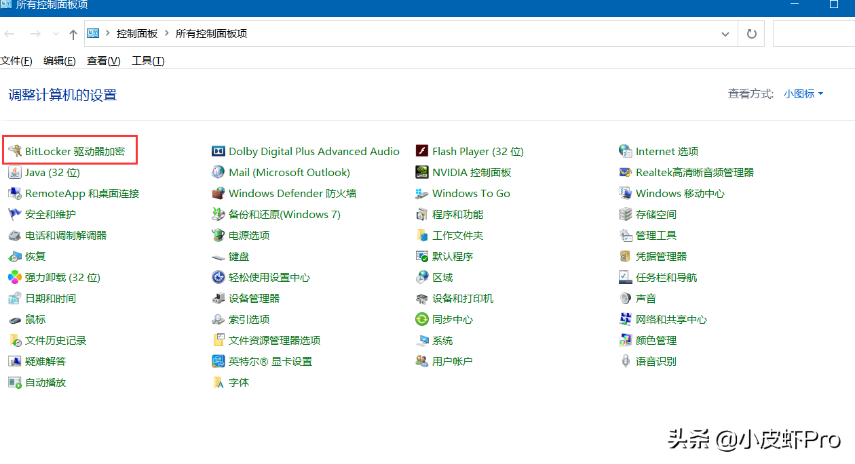Open the 英特尔® 显卡设置 icon
Screen dimensions: 855x464
[218, 361]
